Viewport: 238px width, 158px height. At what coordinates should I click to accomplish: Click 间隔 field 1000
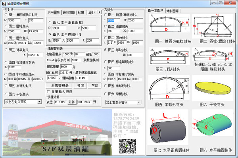point(96,54)
